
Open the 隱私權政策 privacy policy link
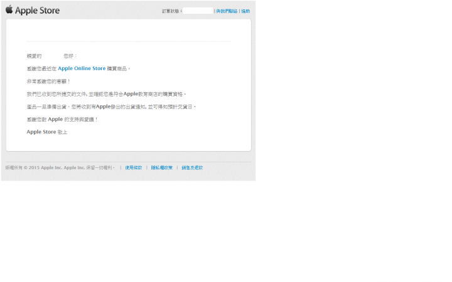[162, 168]
